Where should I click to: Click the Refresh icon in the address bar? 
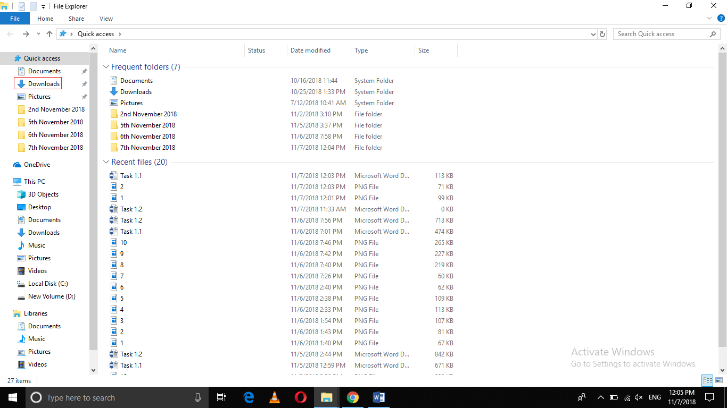pyautogui.click(x=602, y=33)
